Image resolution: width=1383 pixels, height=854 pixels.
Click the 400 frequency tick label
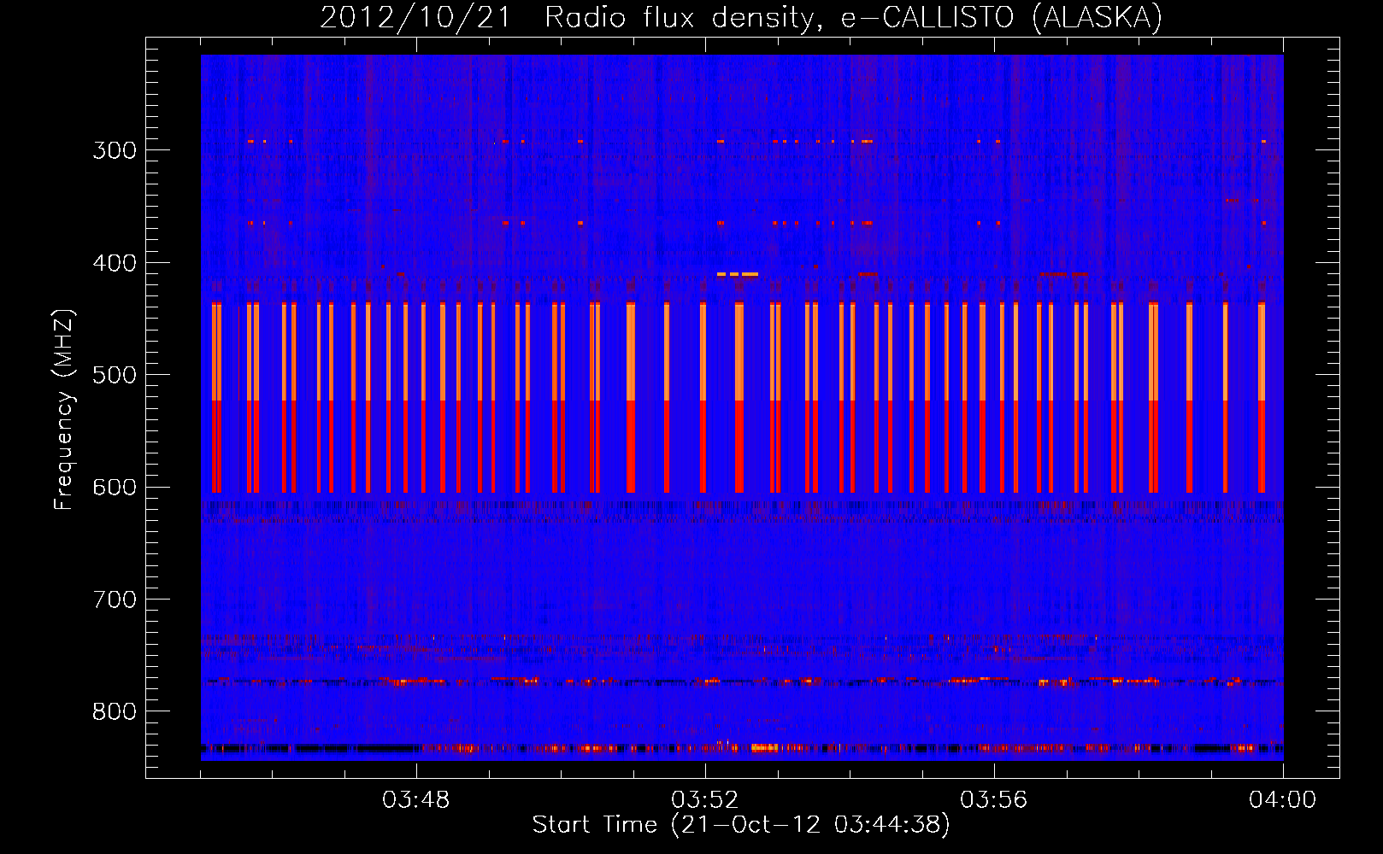pos(115,263)
